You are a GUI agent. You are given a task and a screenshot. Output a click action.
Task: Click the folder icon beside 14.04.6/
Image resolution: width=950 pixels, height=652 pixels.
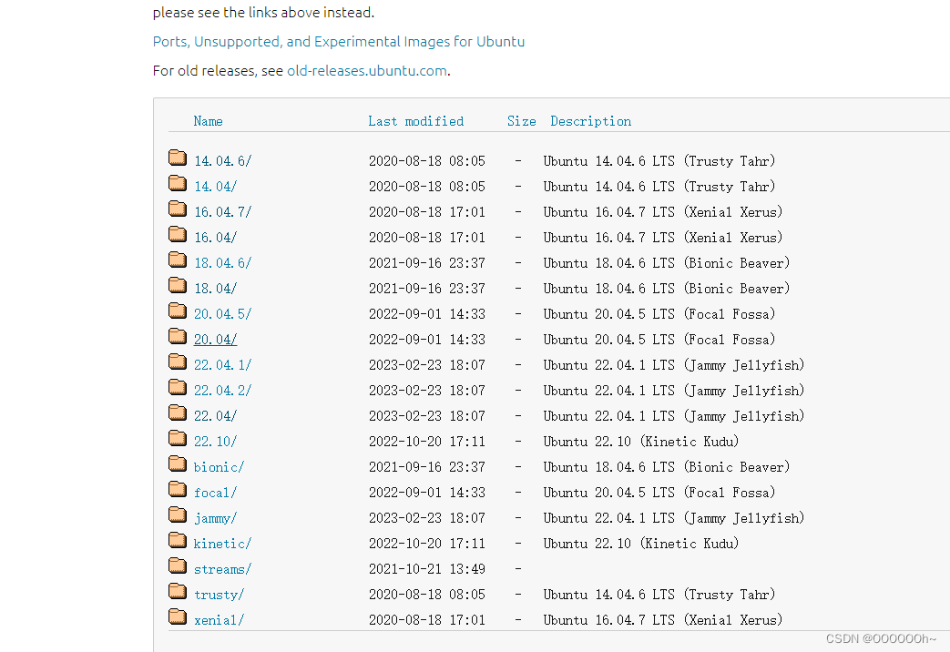pyautogui.click(x=178, y=158)
